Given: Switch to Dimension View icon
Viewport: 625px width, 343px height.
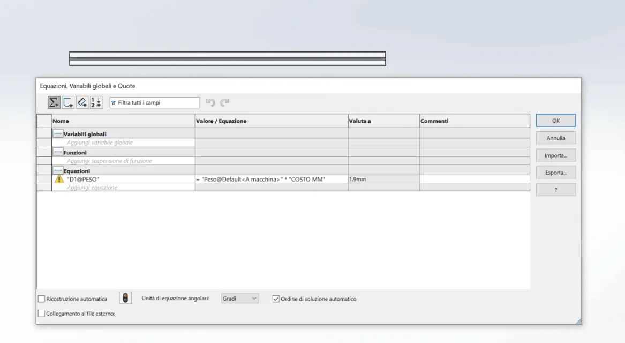Looking at the screenshot, I should pos(82,102).
